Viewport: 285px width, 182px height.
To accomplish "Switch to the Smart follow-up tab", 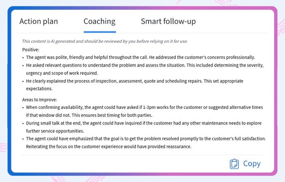I will click(168, 21).
